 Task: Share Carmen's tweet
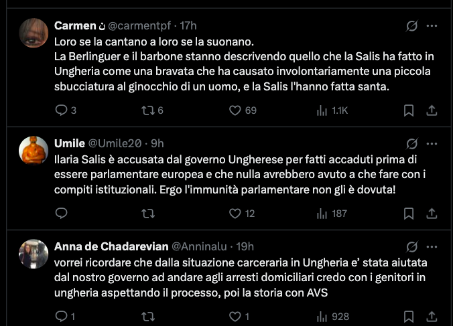[x=432, y=110]
